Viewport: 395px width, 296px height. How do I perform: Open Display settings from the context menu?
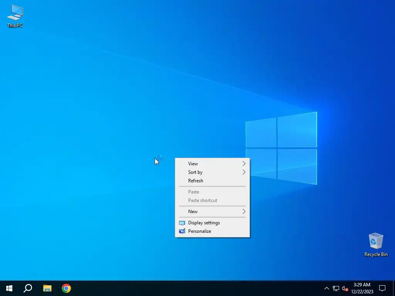click(x=213, y=223)
